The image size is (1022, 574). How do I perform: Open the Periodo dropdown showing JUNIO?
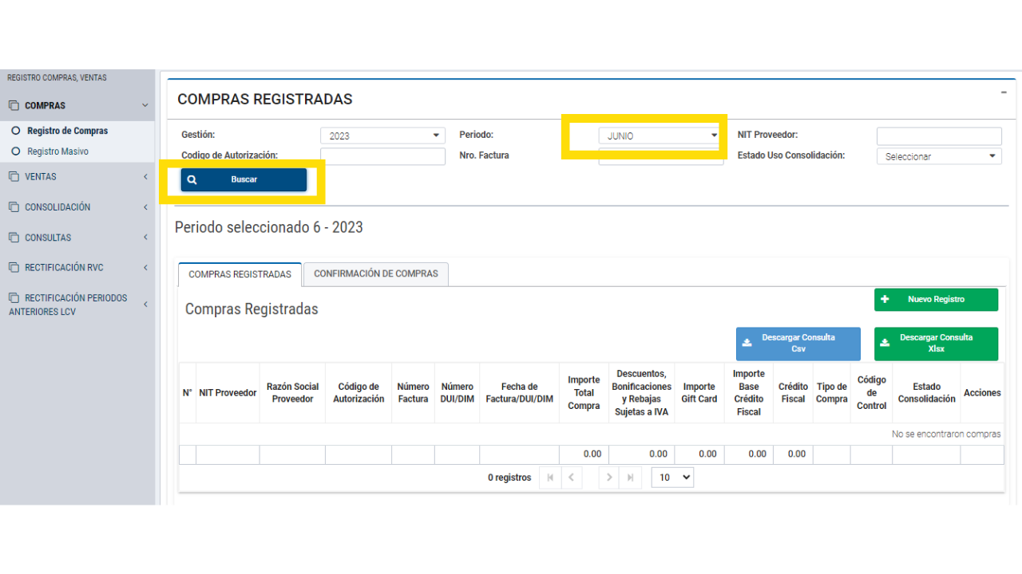[660, 136]
